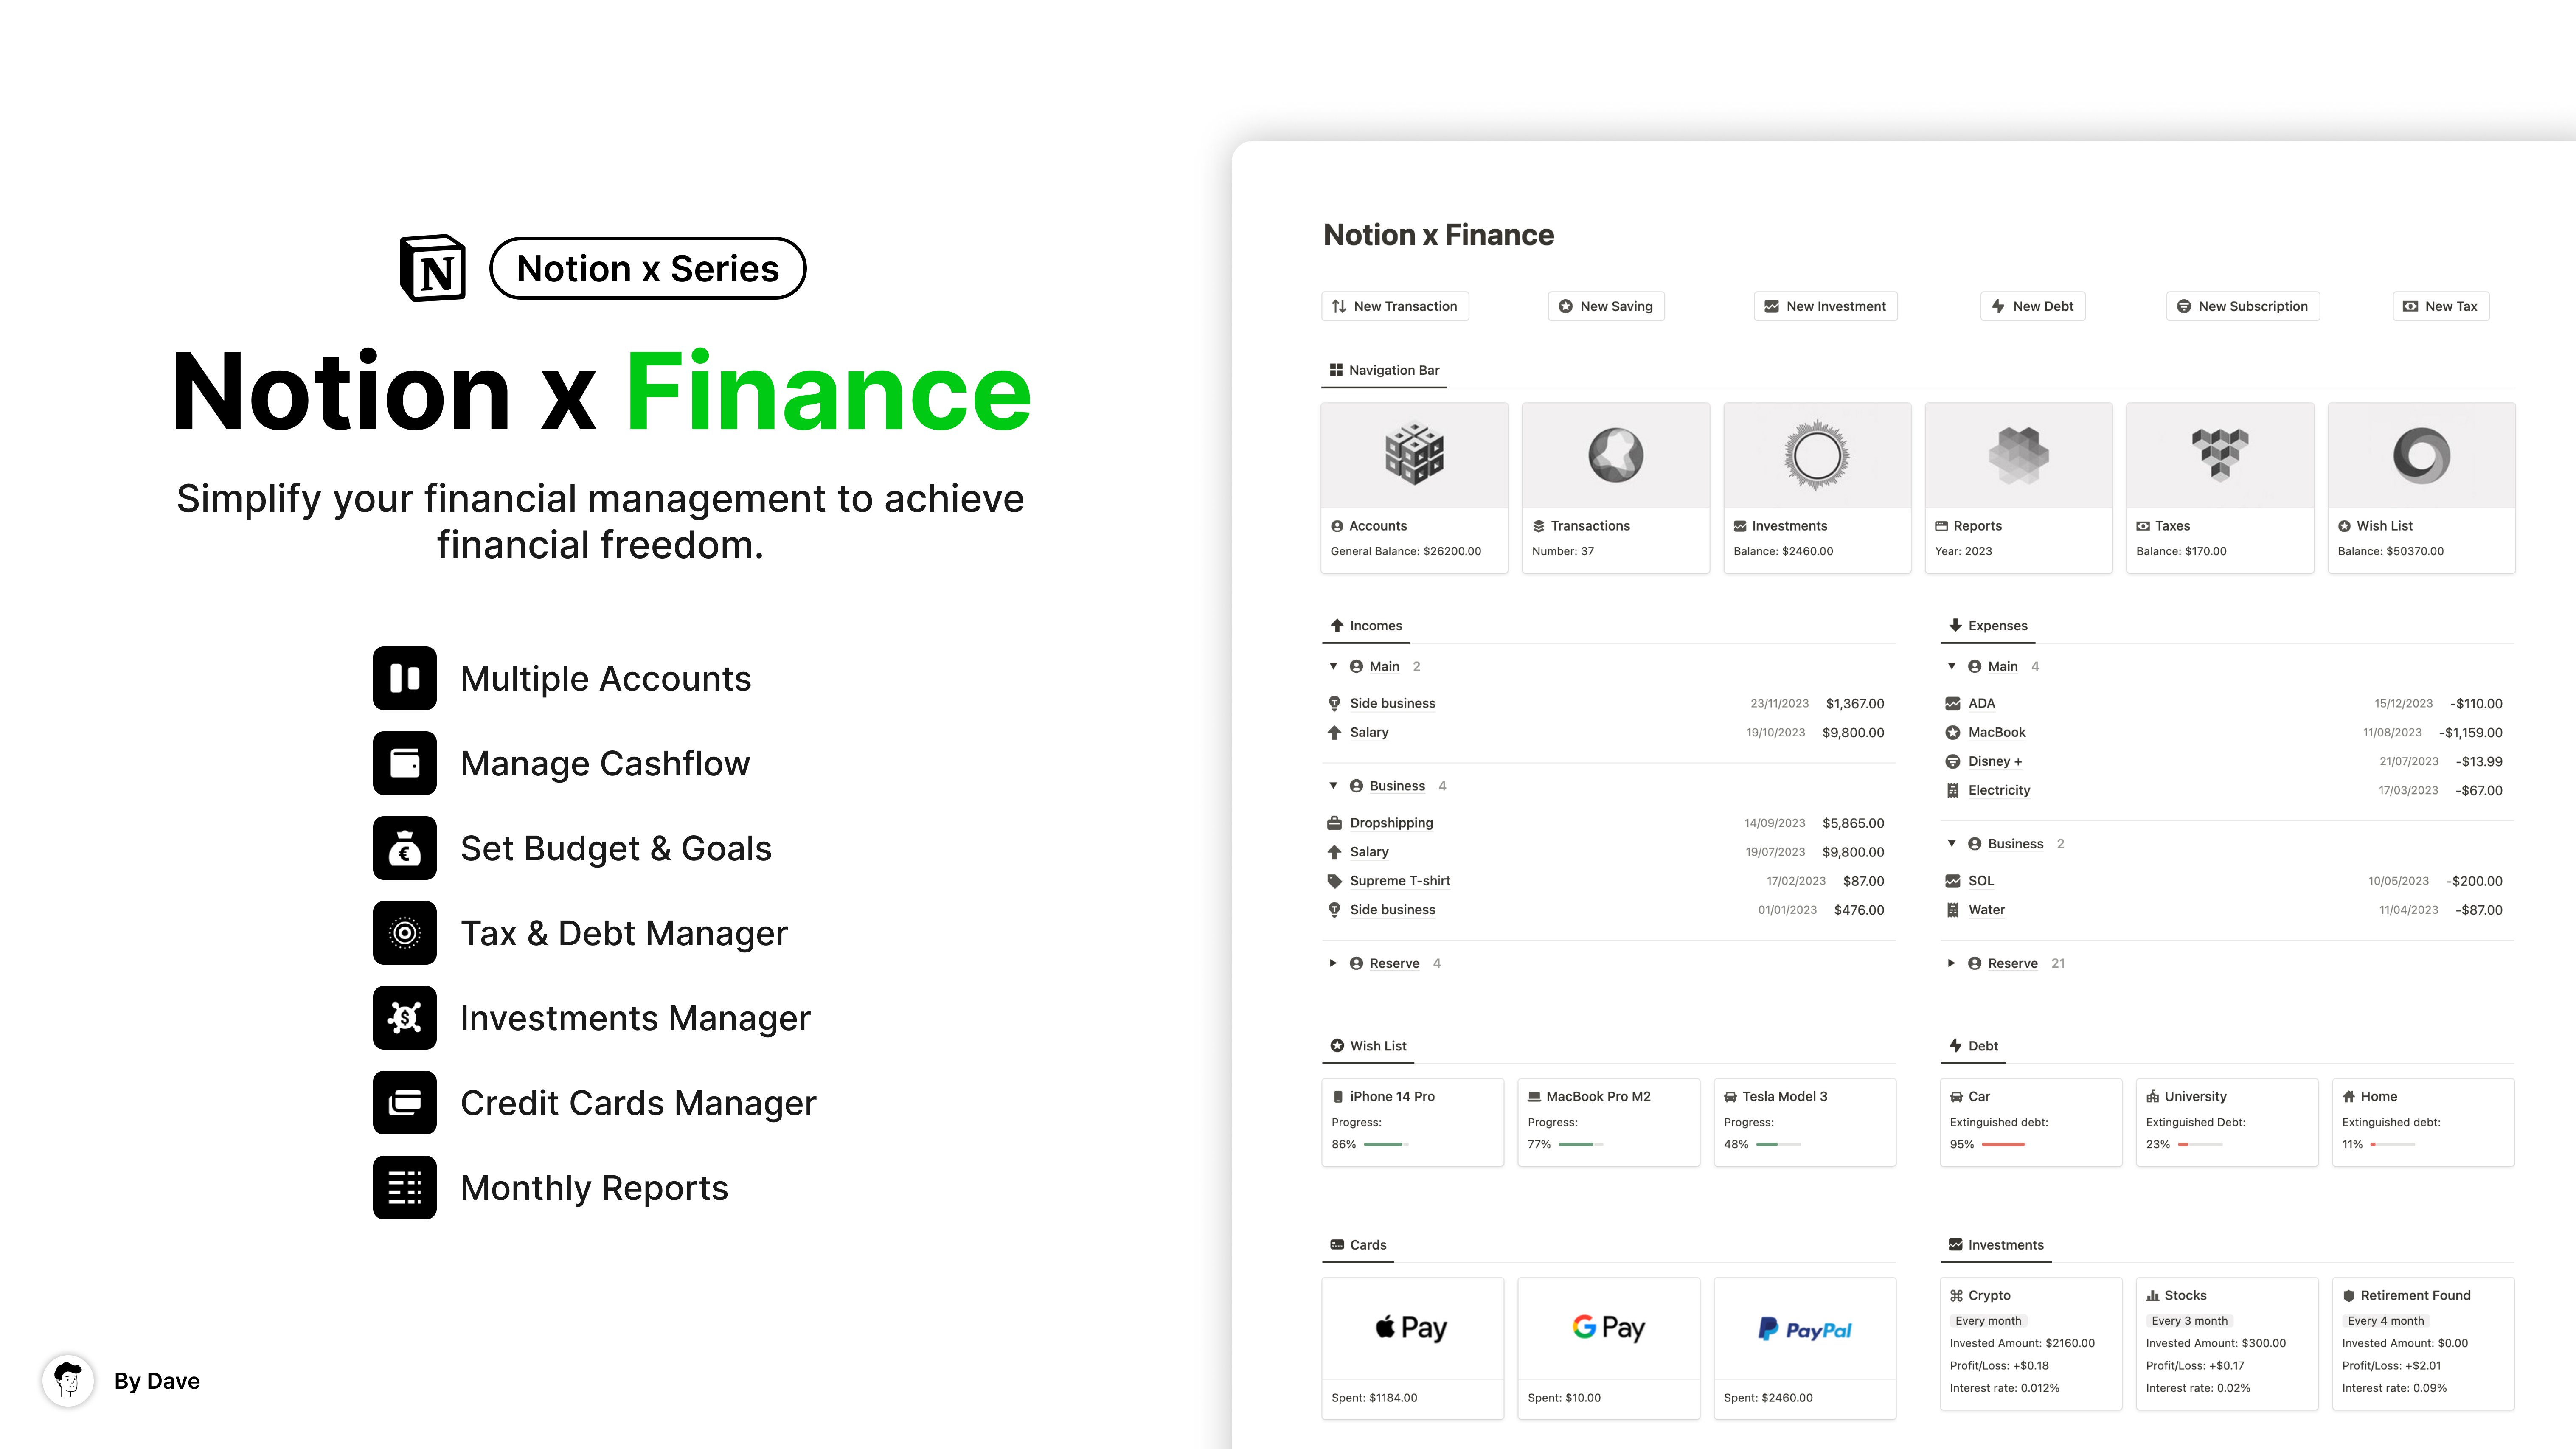Click the New Investment button
This screenshot has width=2576, height=1449.
point(1825,306)
